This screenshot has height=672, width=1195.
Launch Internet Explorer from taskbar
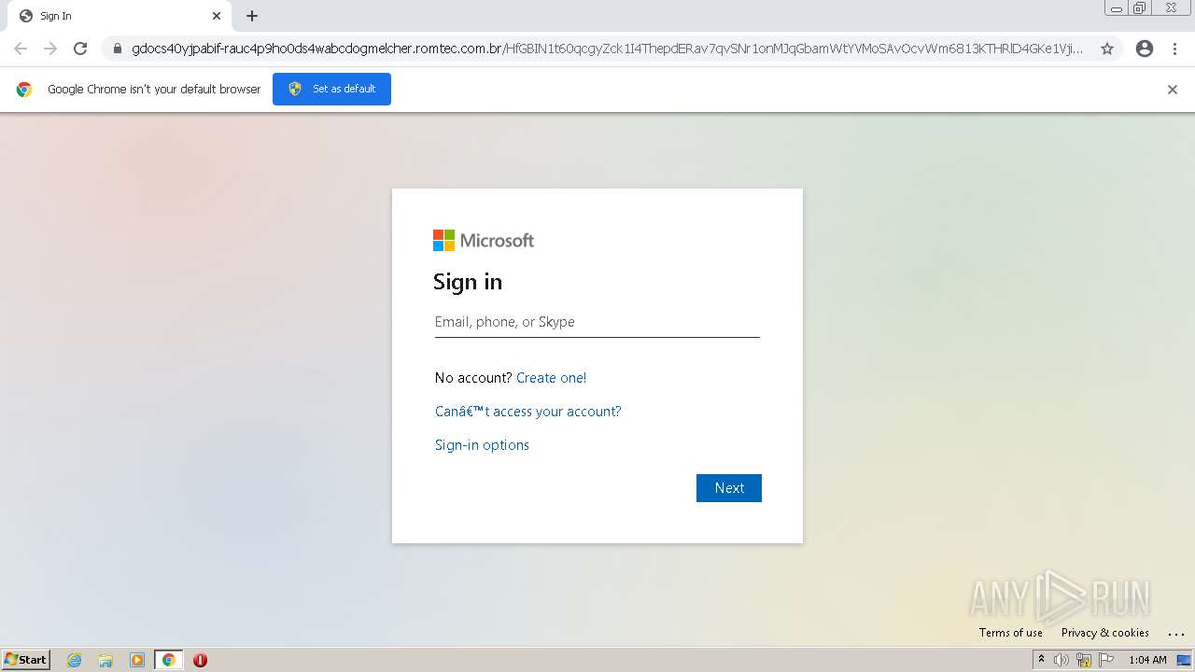74,660
